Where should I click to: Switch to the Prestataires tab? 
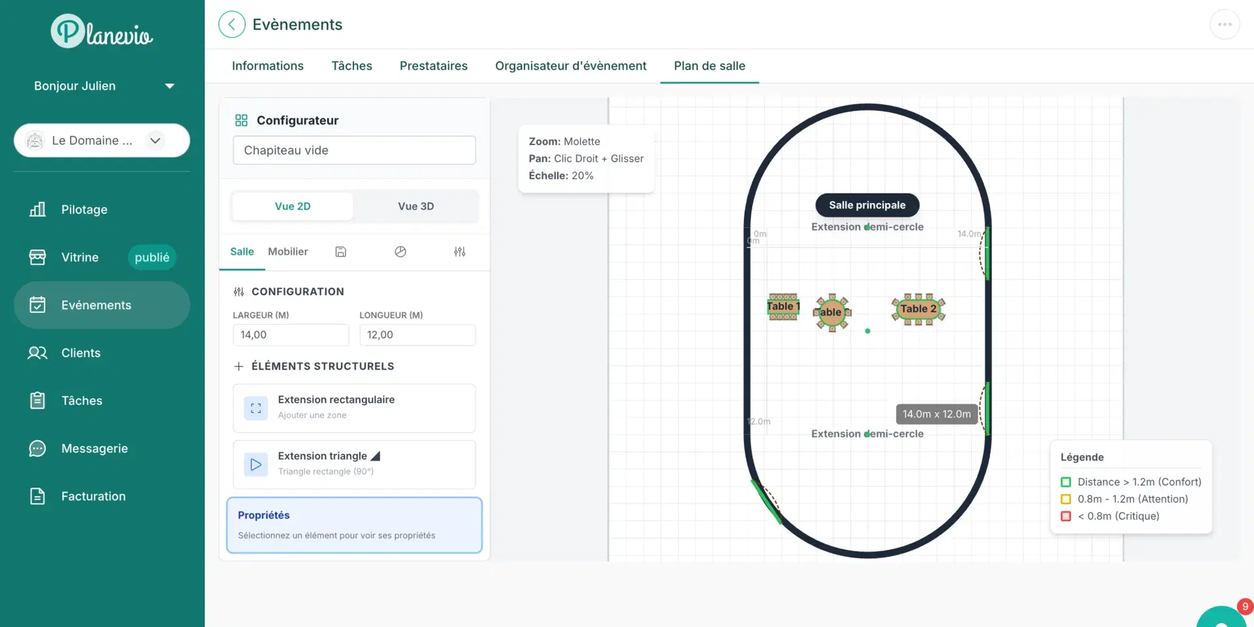coord(434,66)
